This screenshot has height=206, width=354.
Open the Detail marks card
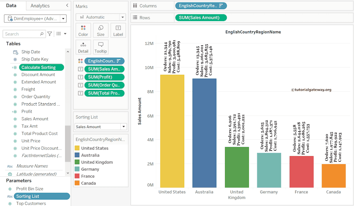point(83,47)
